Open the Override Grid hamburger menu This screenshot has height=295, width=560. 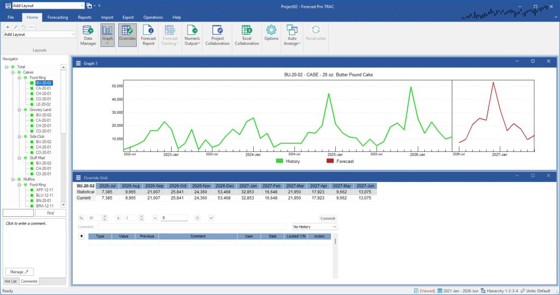tap(78, 178)
